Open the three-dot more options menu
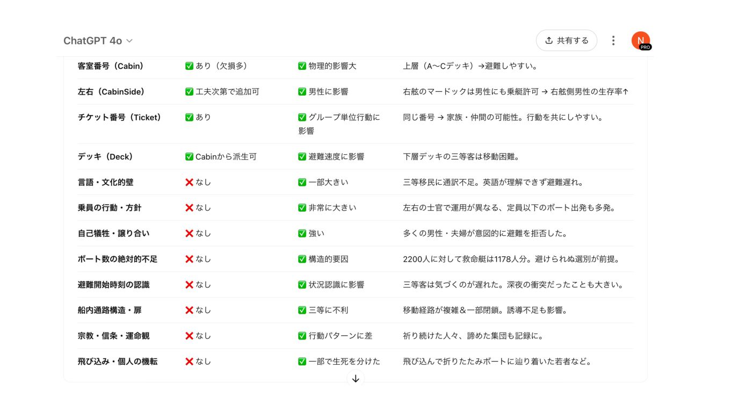 pos(613,40)
